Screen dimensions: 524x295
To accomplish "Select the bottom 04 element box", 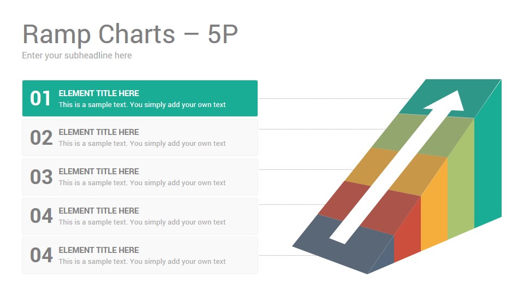I will coord(140,256).
